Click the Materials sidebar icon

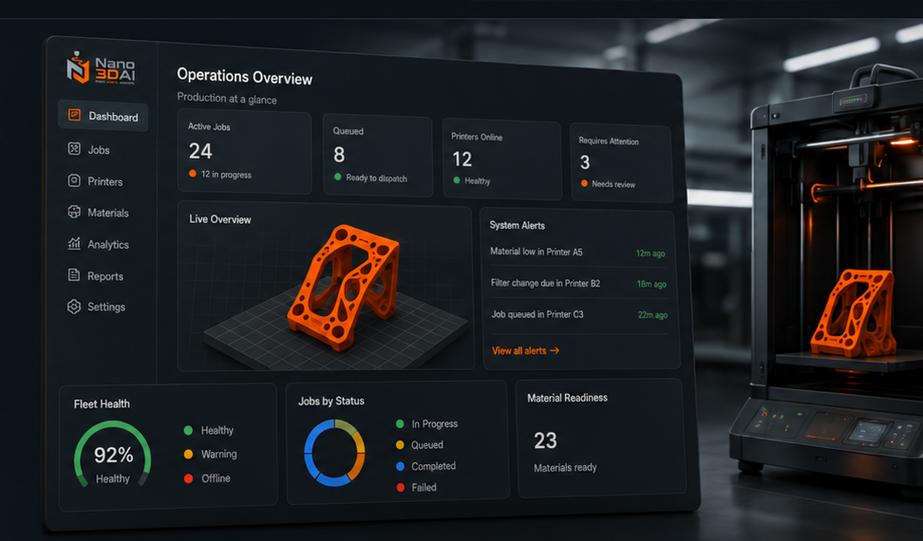click(74, 212)
